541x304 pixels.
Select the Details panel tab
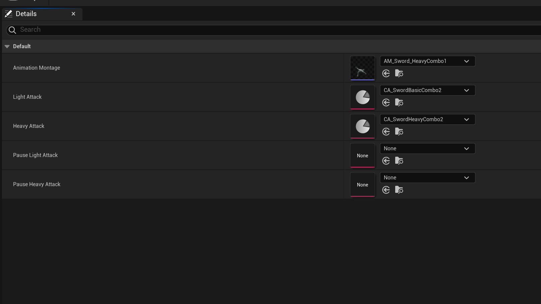tap(26, 14)
